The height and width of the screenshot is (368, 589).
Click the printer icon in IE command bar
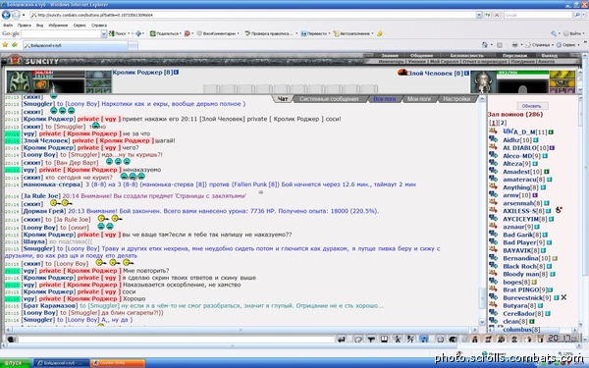514,45
